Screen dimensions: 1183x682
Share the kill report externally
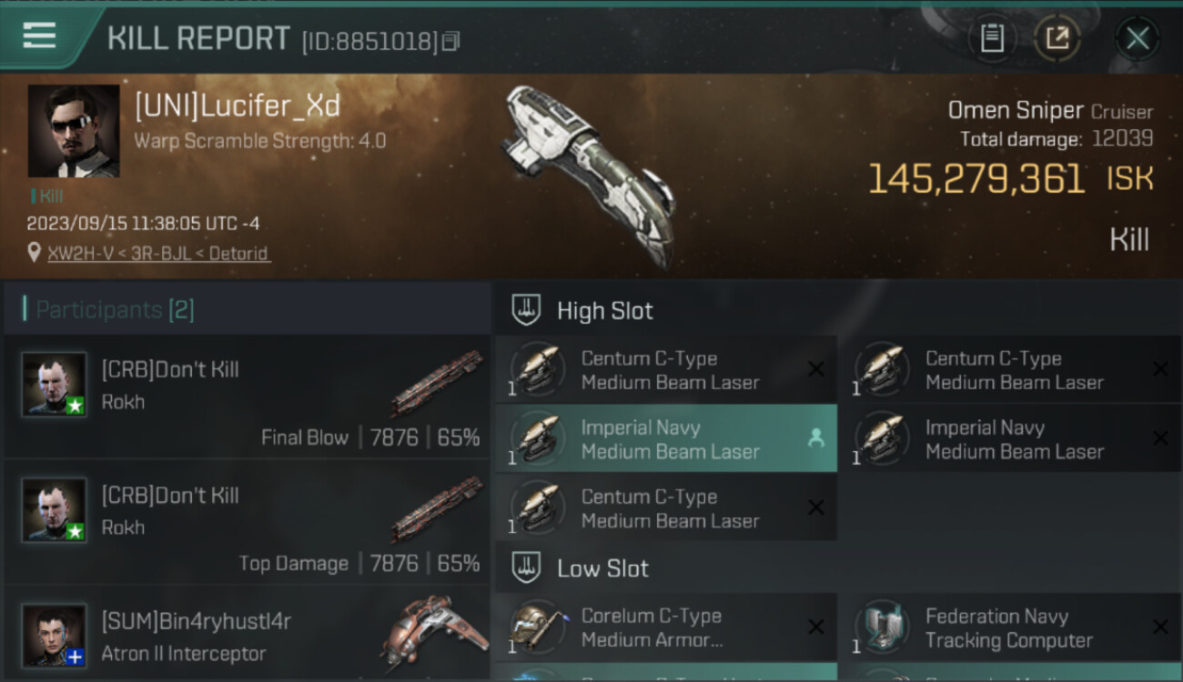tap(1057, 38)
